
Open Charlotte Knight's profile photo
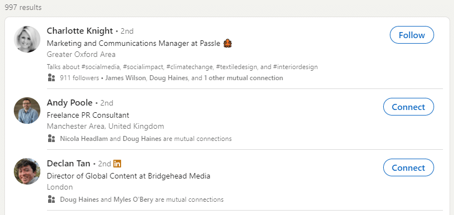(27, 39)
